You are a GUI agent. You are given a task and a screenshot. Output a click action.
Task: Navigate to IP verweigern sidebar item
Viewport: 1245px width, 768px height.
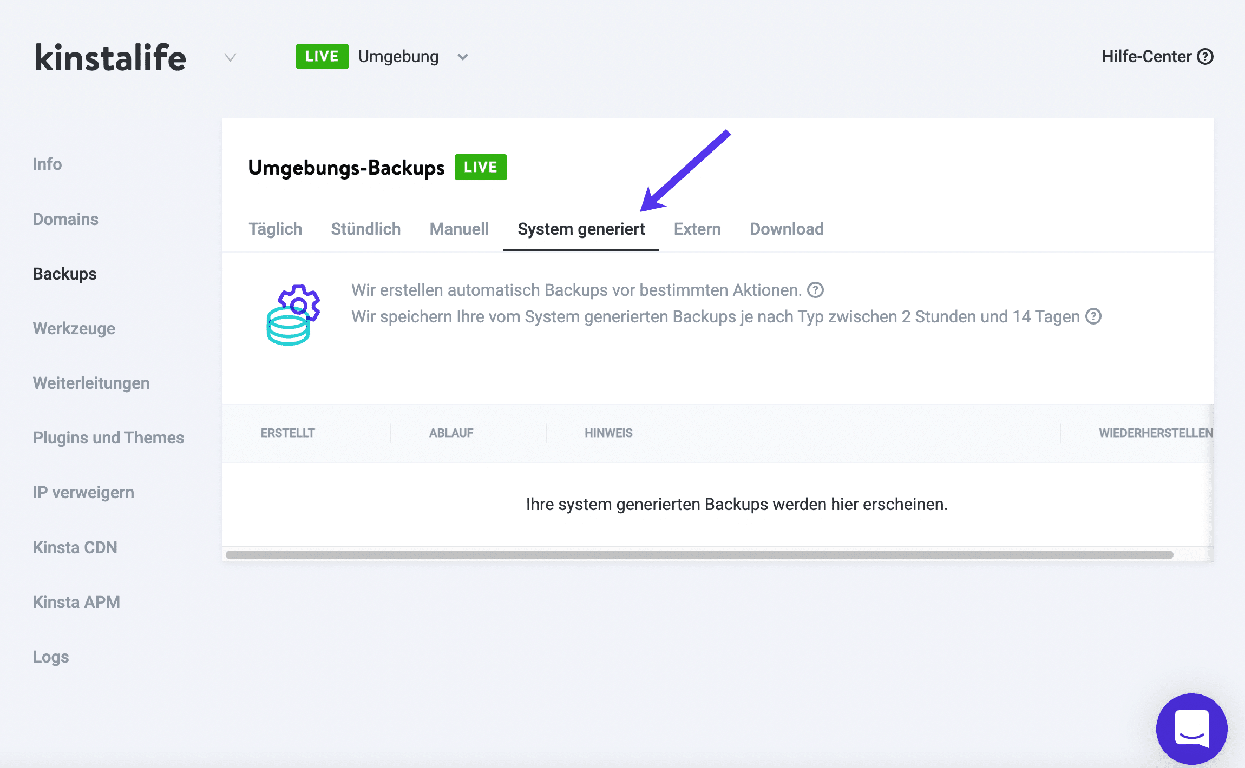(84, 492)
